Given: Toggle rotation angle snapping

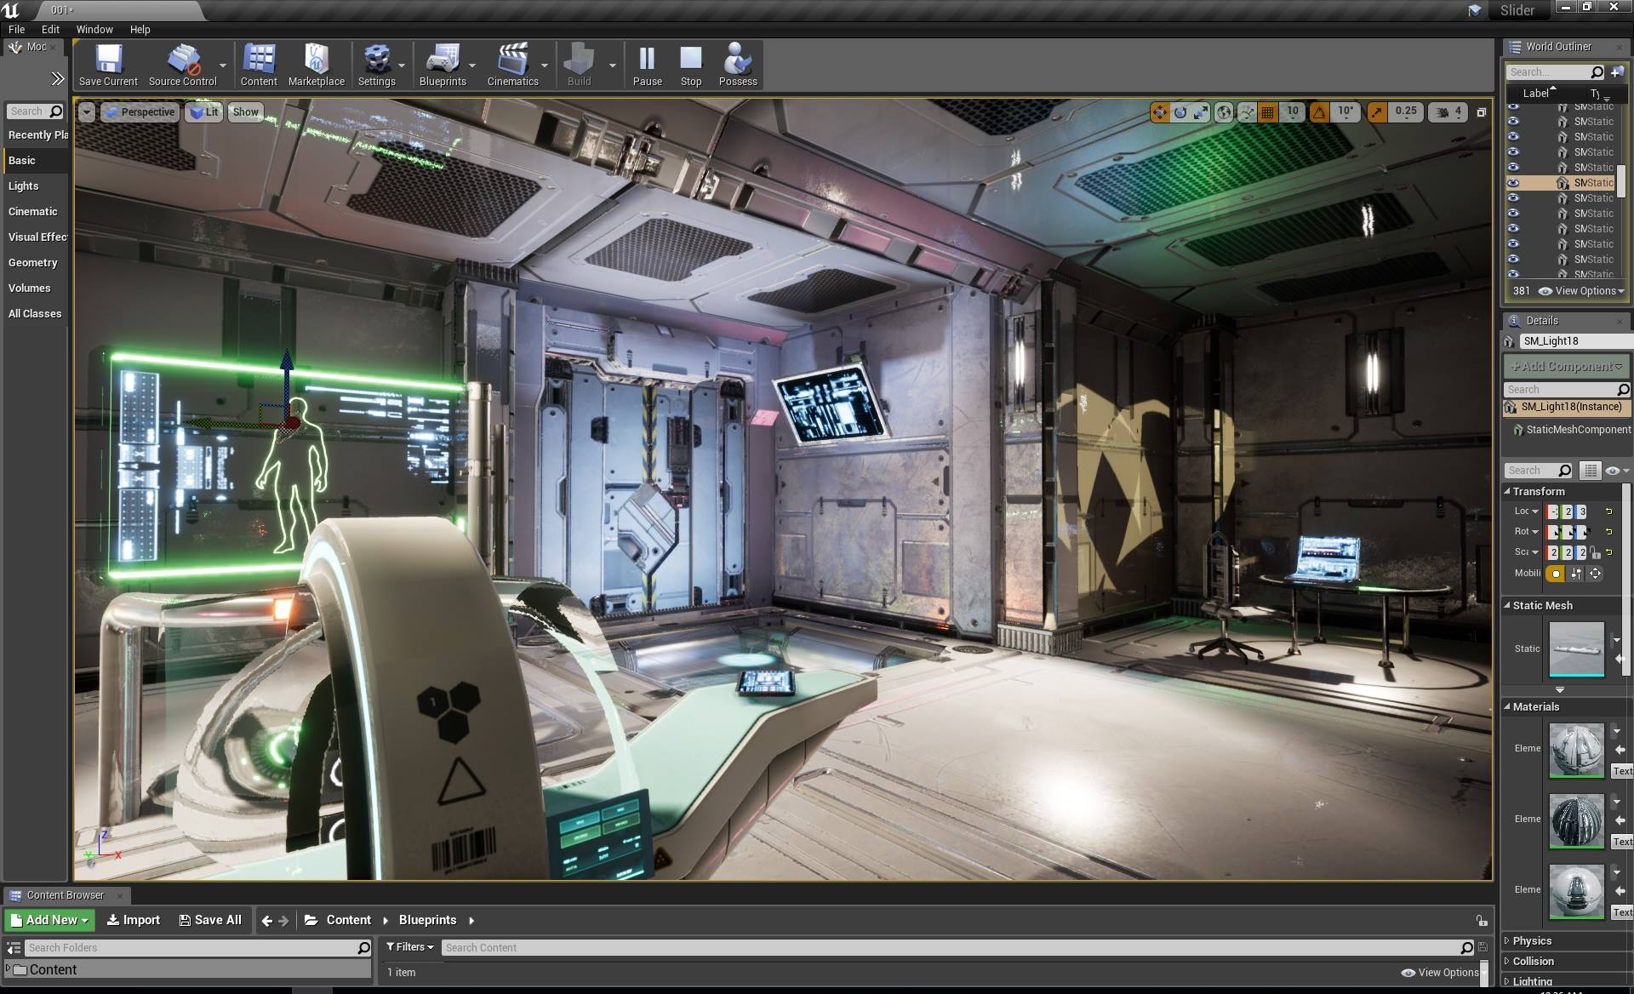Looking at the screenshot, I should [1319, 112].
